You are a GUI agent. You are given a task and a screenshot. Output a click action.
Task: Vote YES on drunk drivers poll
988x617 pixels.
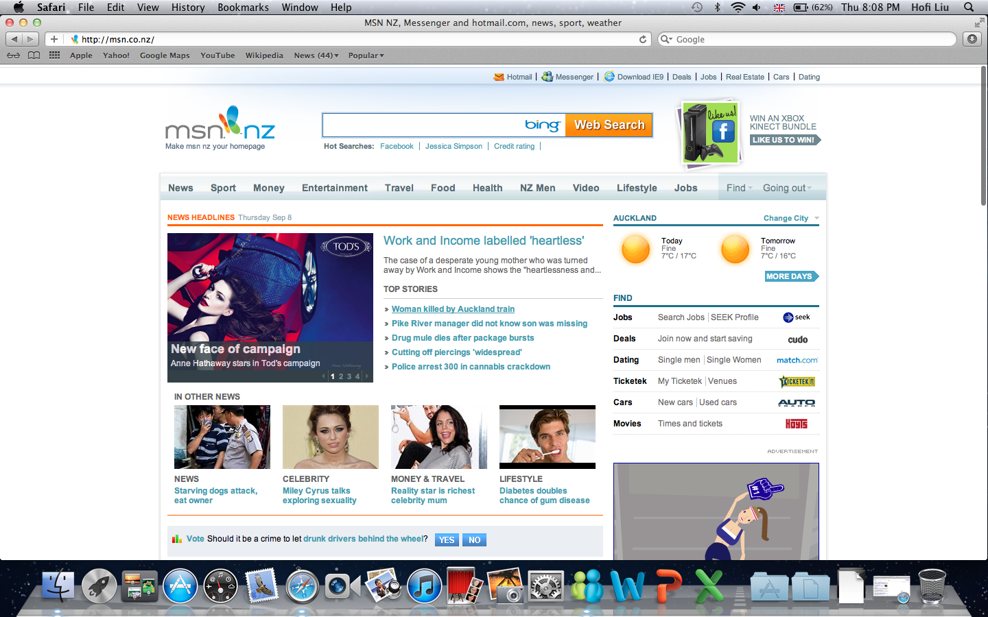click(447, 540)
